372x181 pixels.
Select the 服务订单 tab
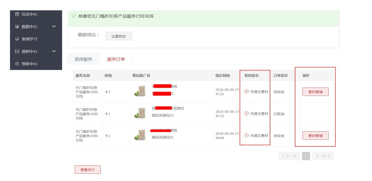click(116, 59)
